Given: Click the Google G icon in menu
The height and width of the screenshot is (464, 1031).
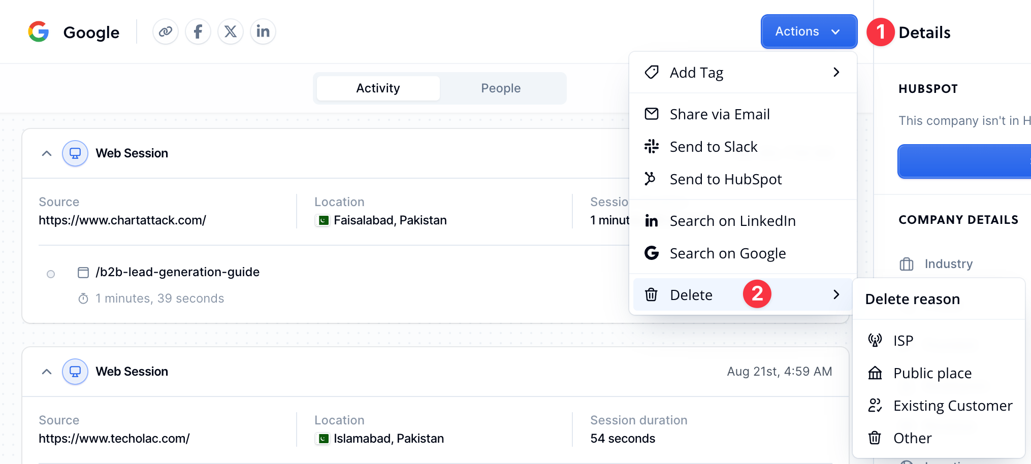Looking at the screenshot, I should pos(652,252).
